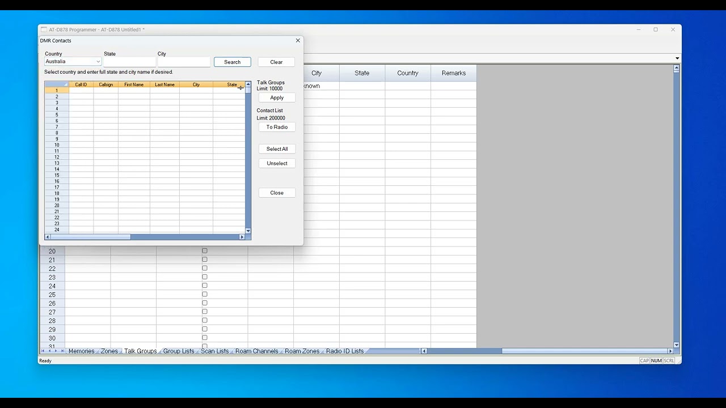Tick the checkbox in main sheet row 30
Screen dimensions: 726x408
[x=205, y=338]
